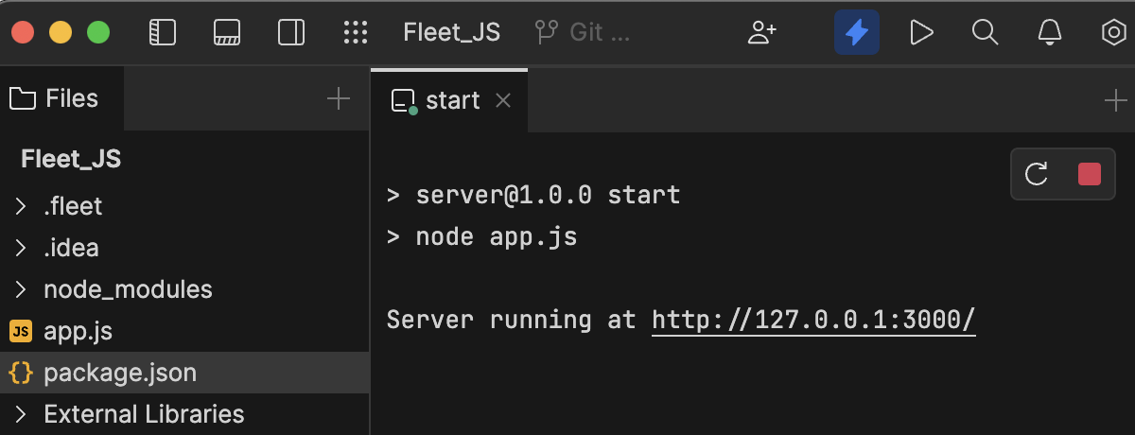Toggle the right sidebar panel

point(291,33)
